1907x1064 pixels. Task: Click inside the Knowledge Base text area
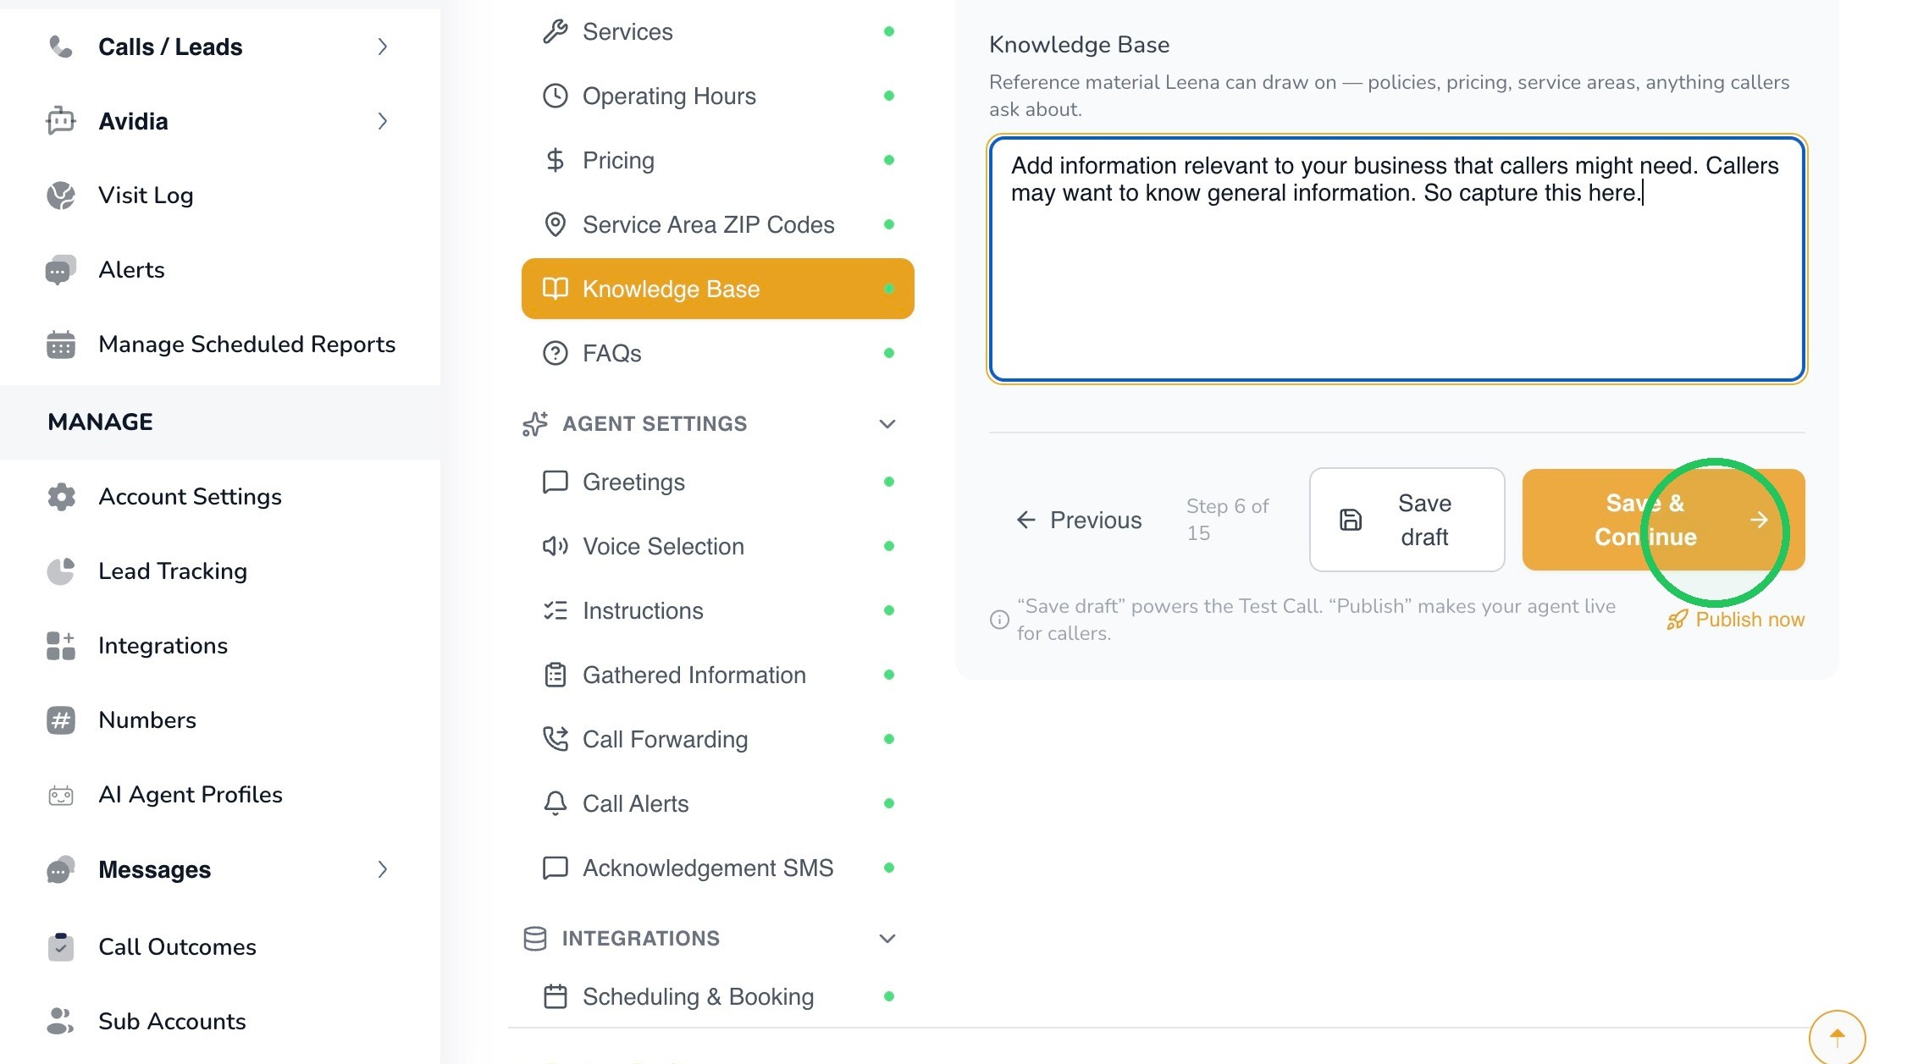point(1397,259)
